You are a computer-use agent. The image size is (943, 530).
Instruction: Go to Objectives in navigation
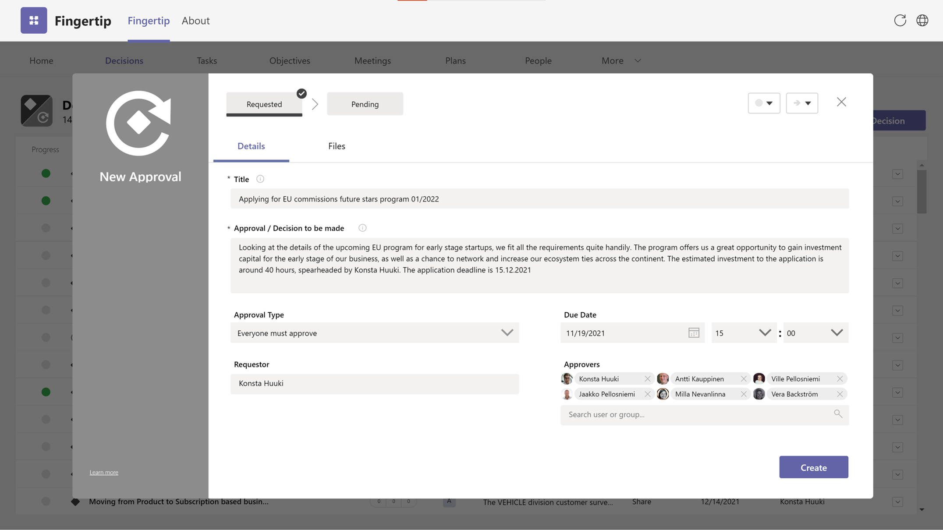[x=290, y=60]
